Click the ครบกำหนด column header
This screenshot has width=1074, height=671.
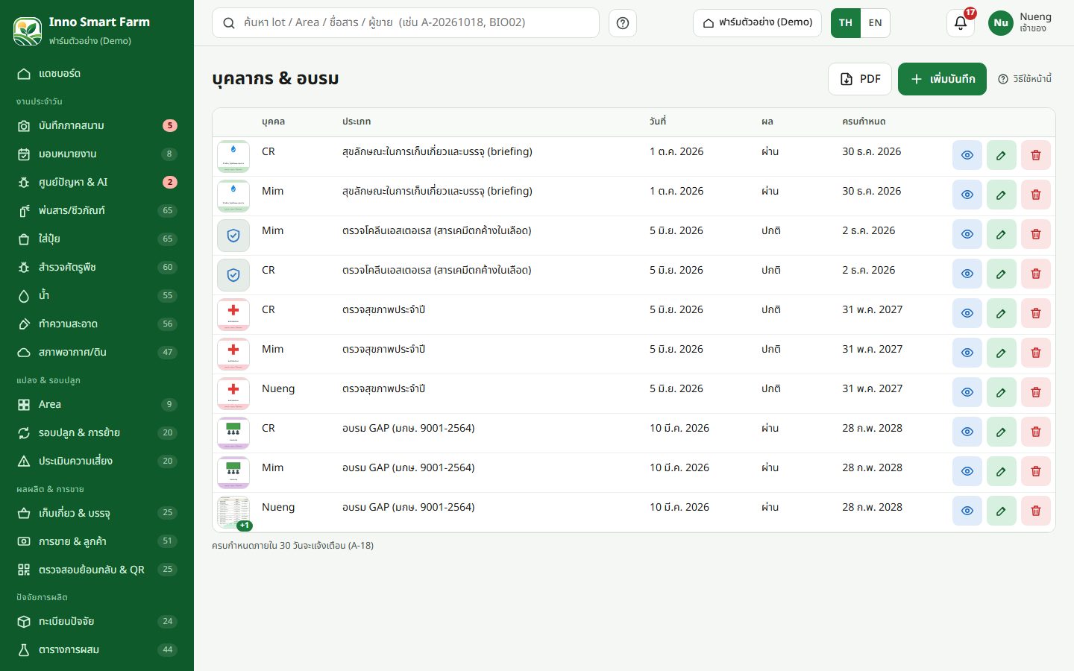864,122
